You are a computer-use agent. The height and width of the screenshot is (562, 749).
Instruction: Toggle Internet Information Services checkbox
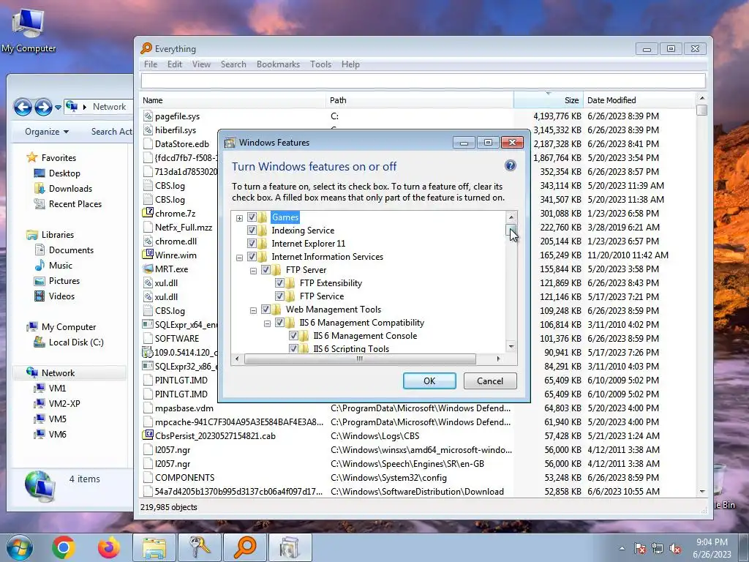(252, 257)
